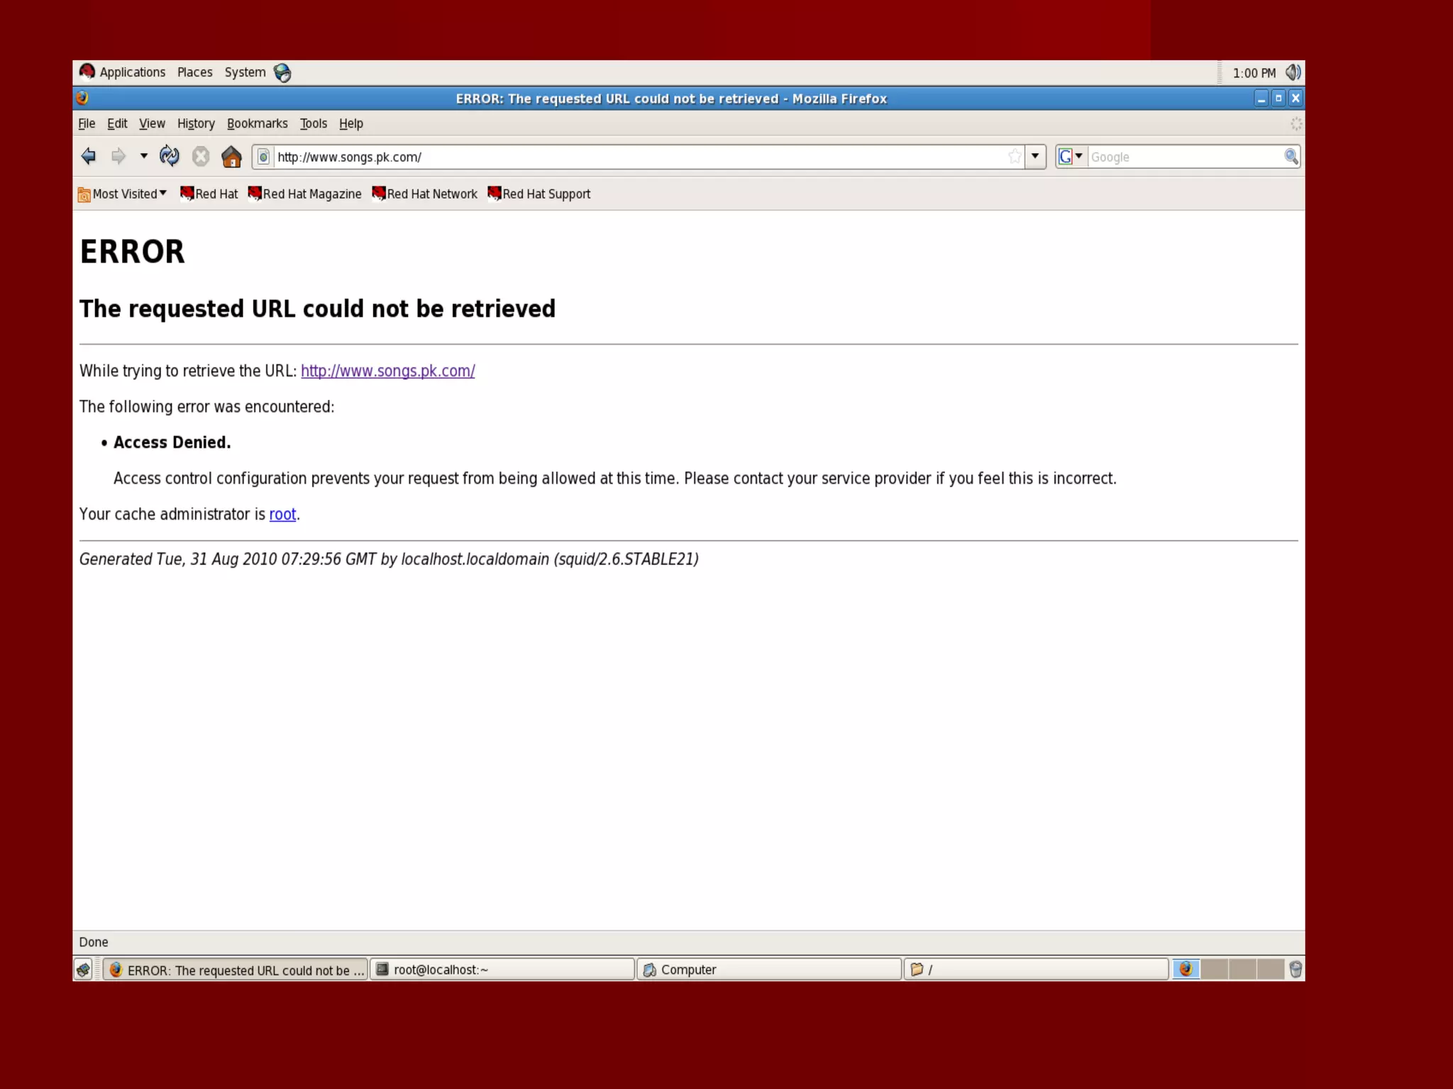
Task: Open the address bar URL dropdown
Action: point(1035,157)
